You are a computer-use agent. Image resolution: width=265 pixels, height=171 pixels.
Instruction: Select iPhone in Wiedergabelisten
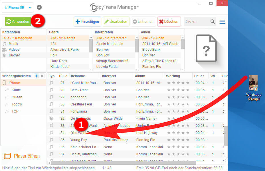tap(23, 83)
